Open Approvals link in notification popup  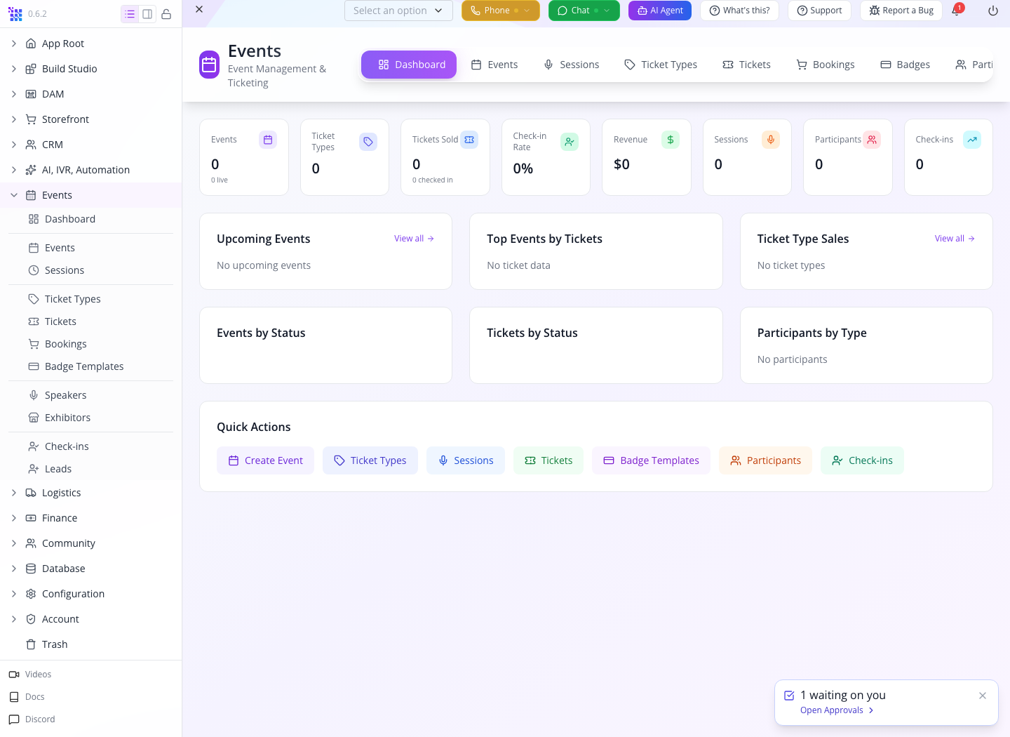coord(837,710)
